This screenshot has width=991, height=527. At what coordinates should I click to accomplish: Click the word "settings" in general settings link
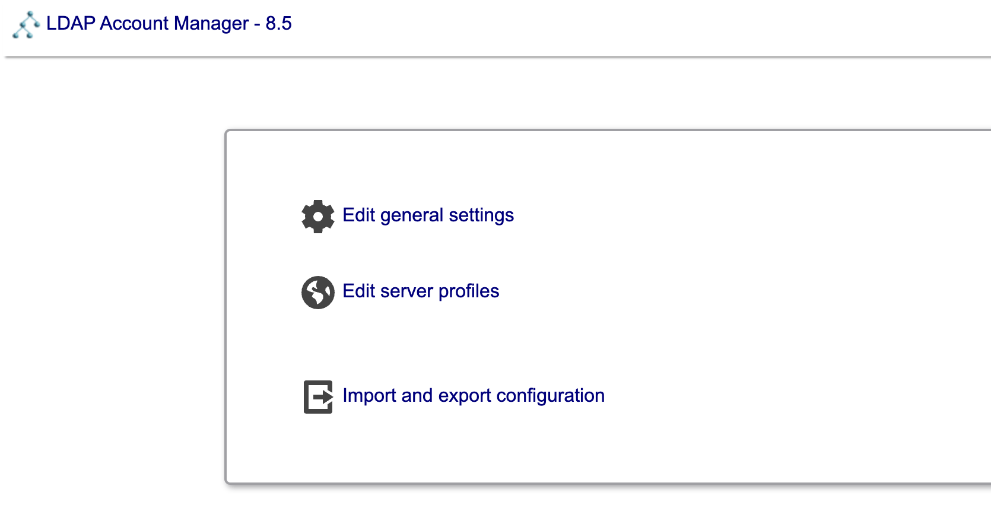pyautogui.click(x=481, y=215)
